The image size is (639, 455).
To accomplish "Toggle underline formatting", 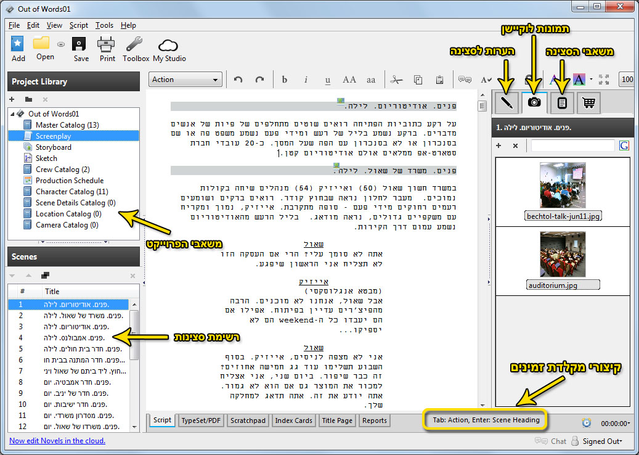I will [328, 80].
